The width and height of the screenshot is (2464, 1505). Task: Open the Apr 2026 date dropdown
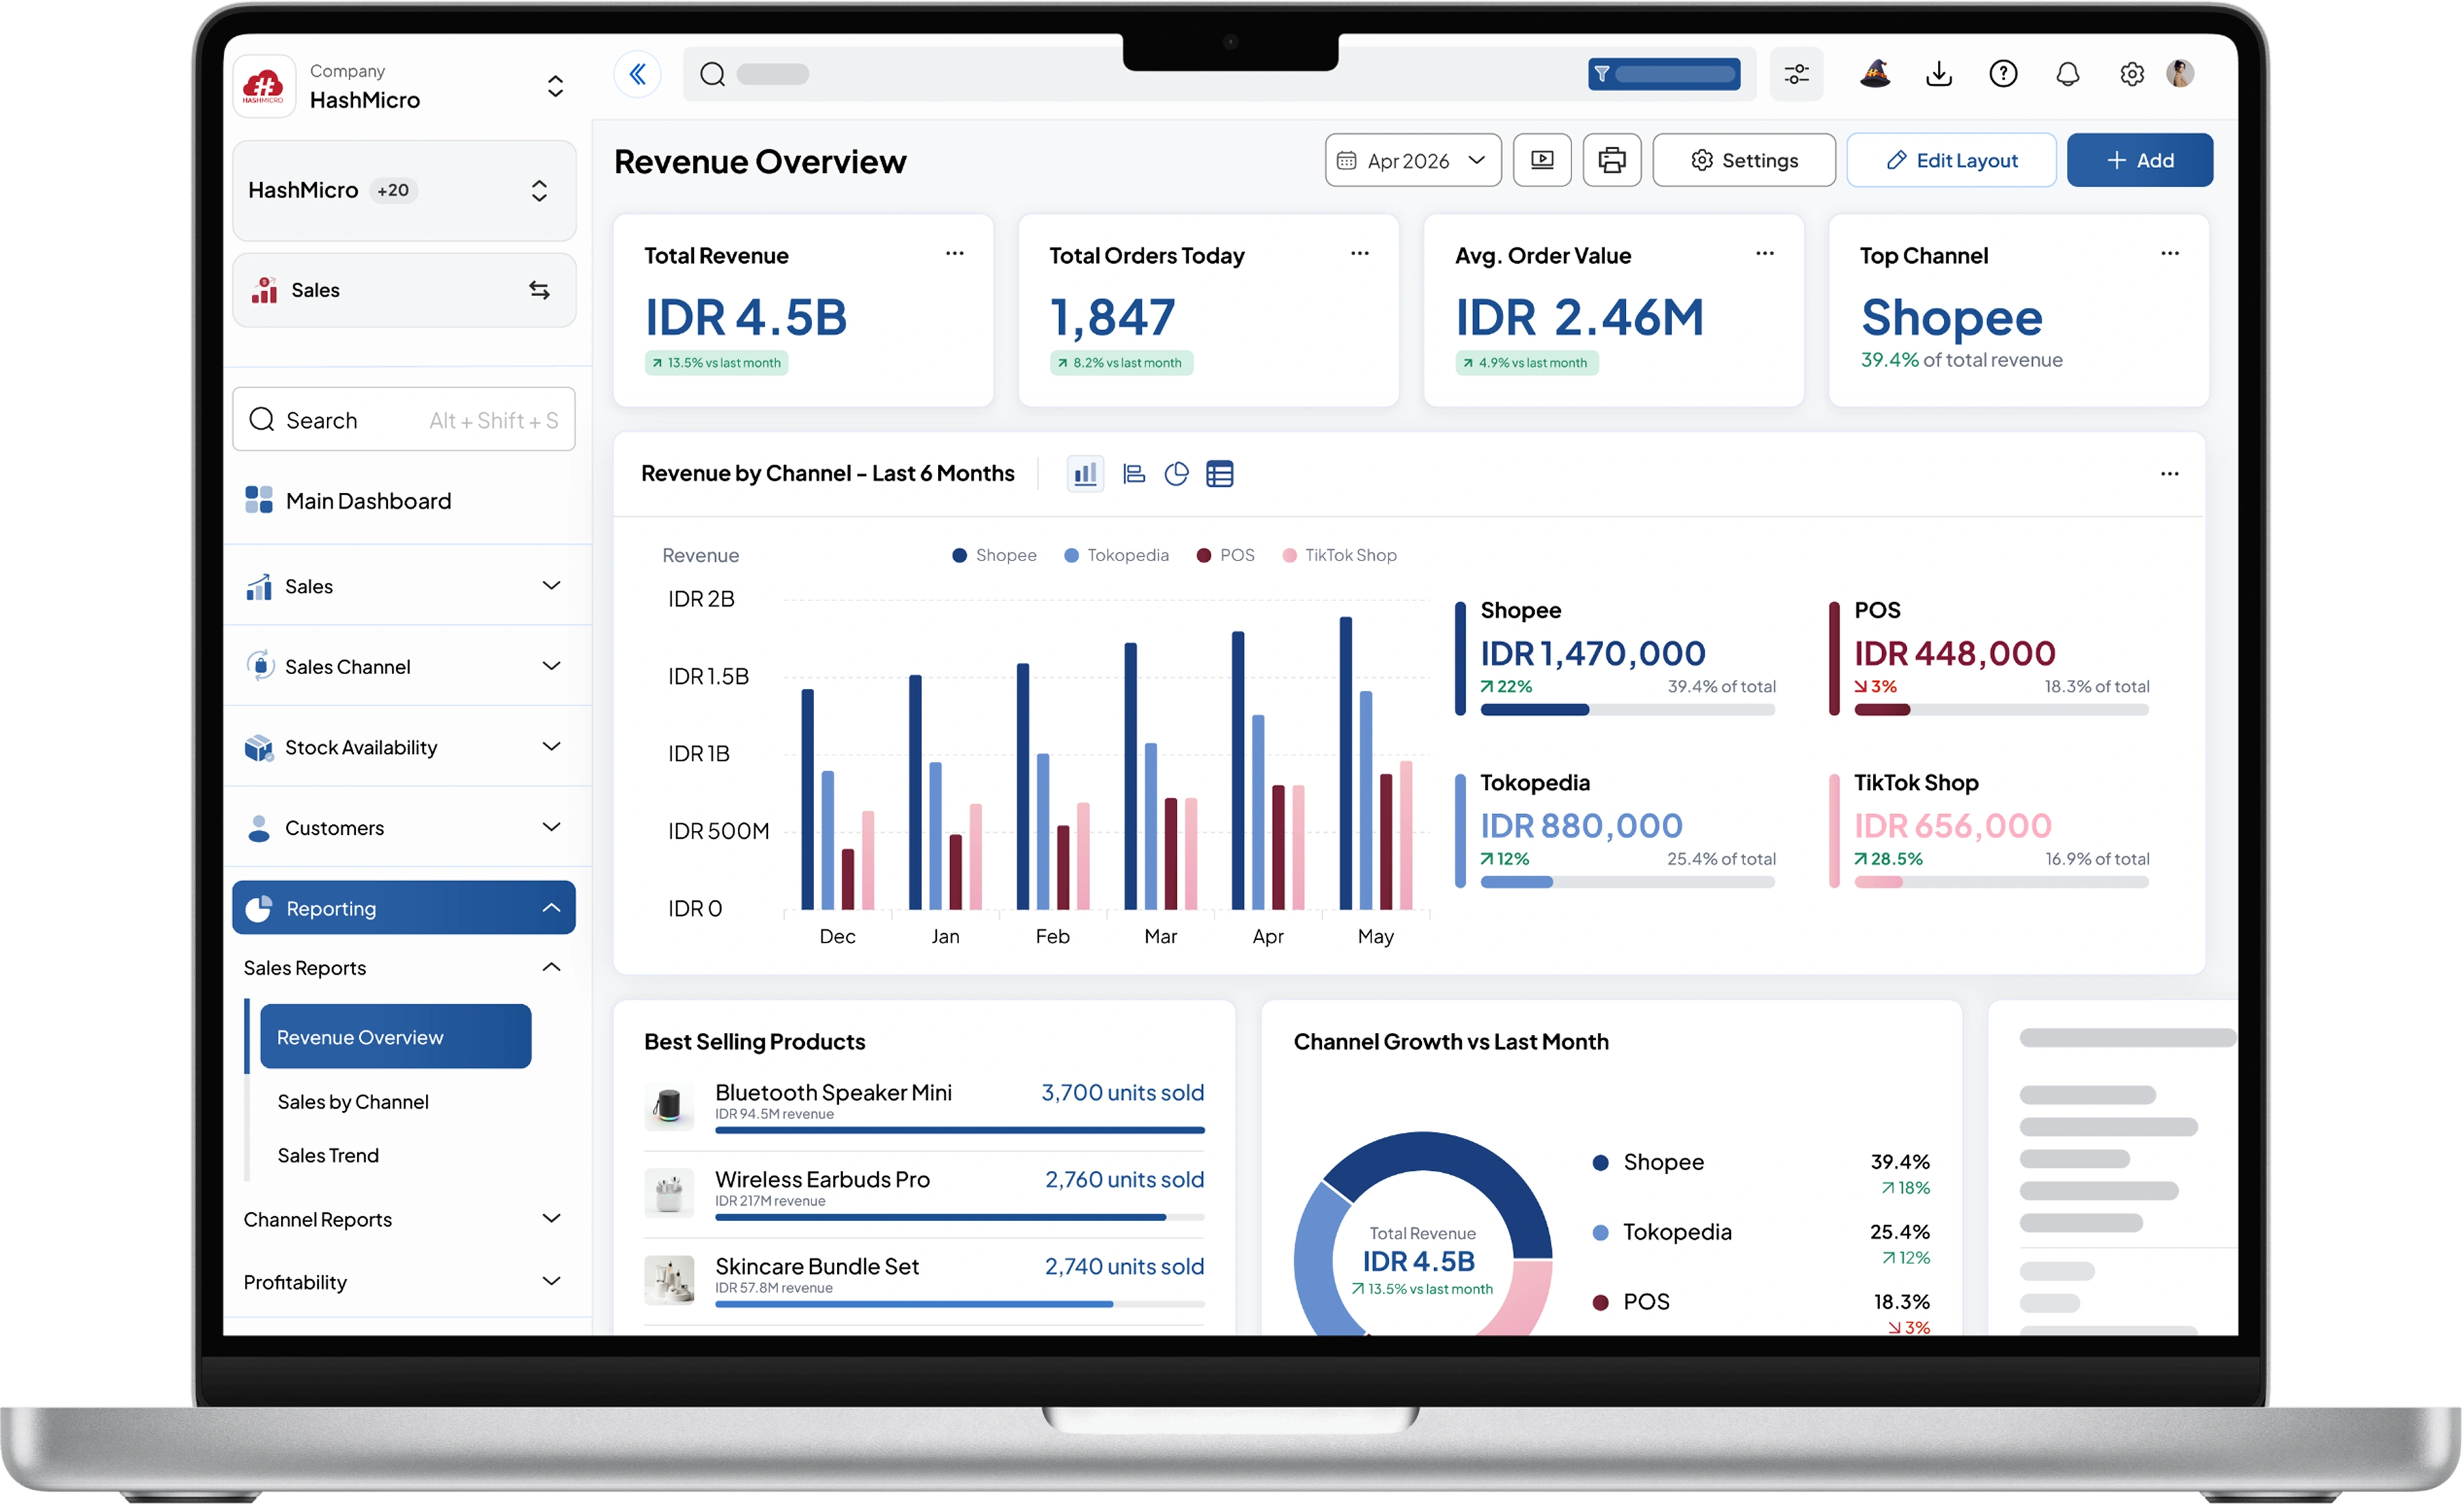1413,160
